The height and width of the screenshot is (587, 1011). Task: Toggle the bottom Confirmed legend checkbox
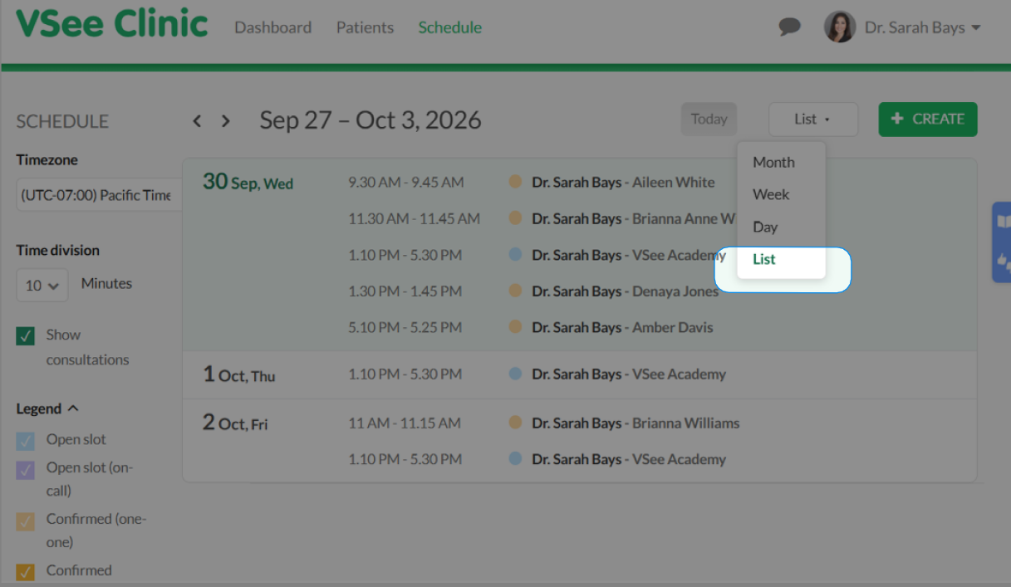pos(26,571)
